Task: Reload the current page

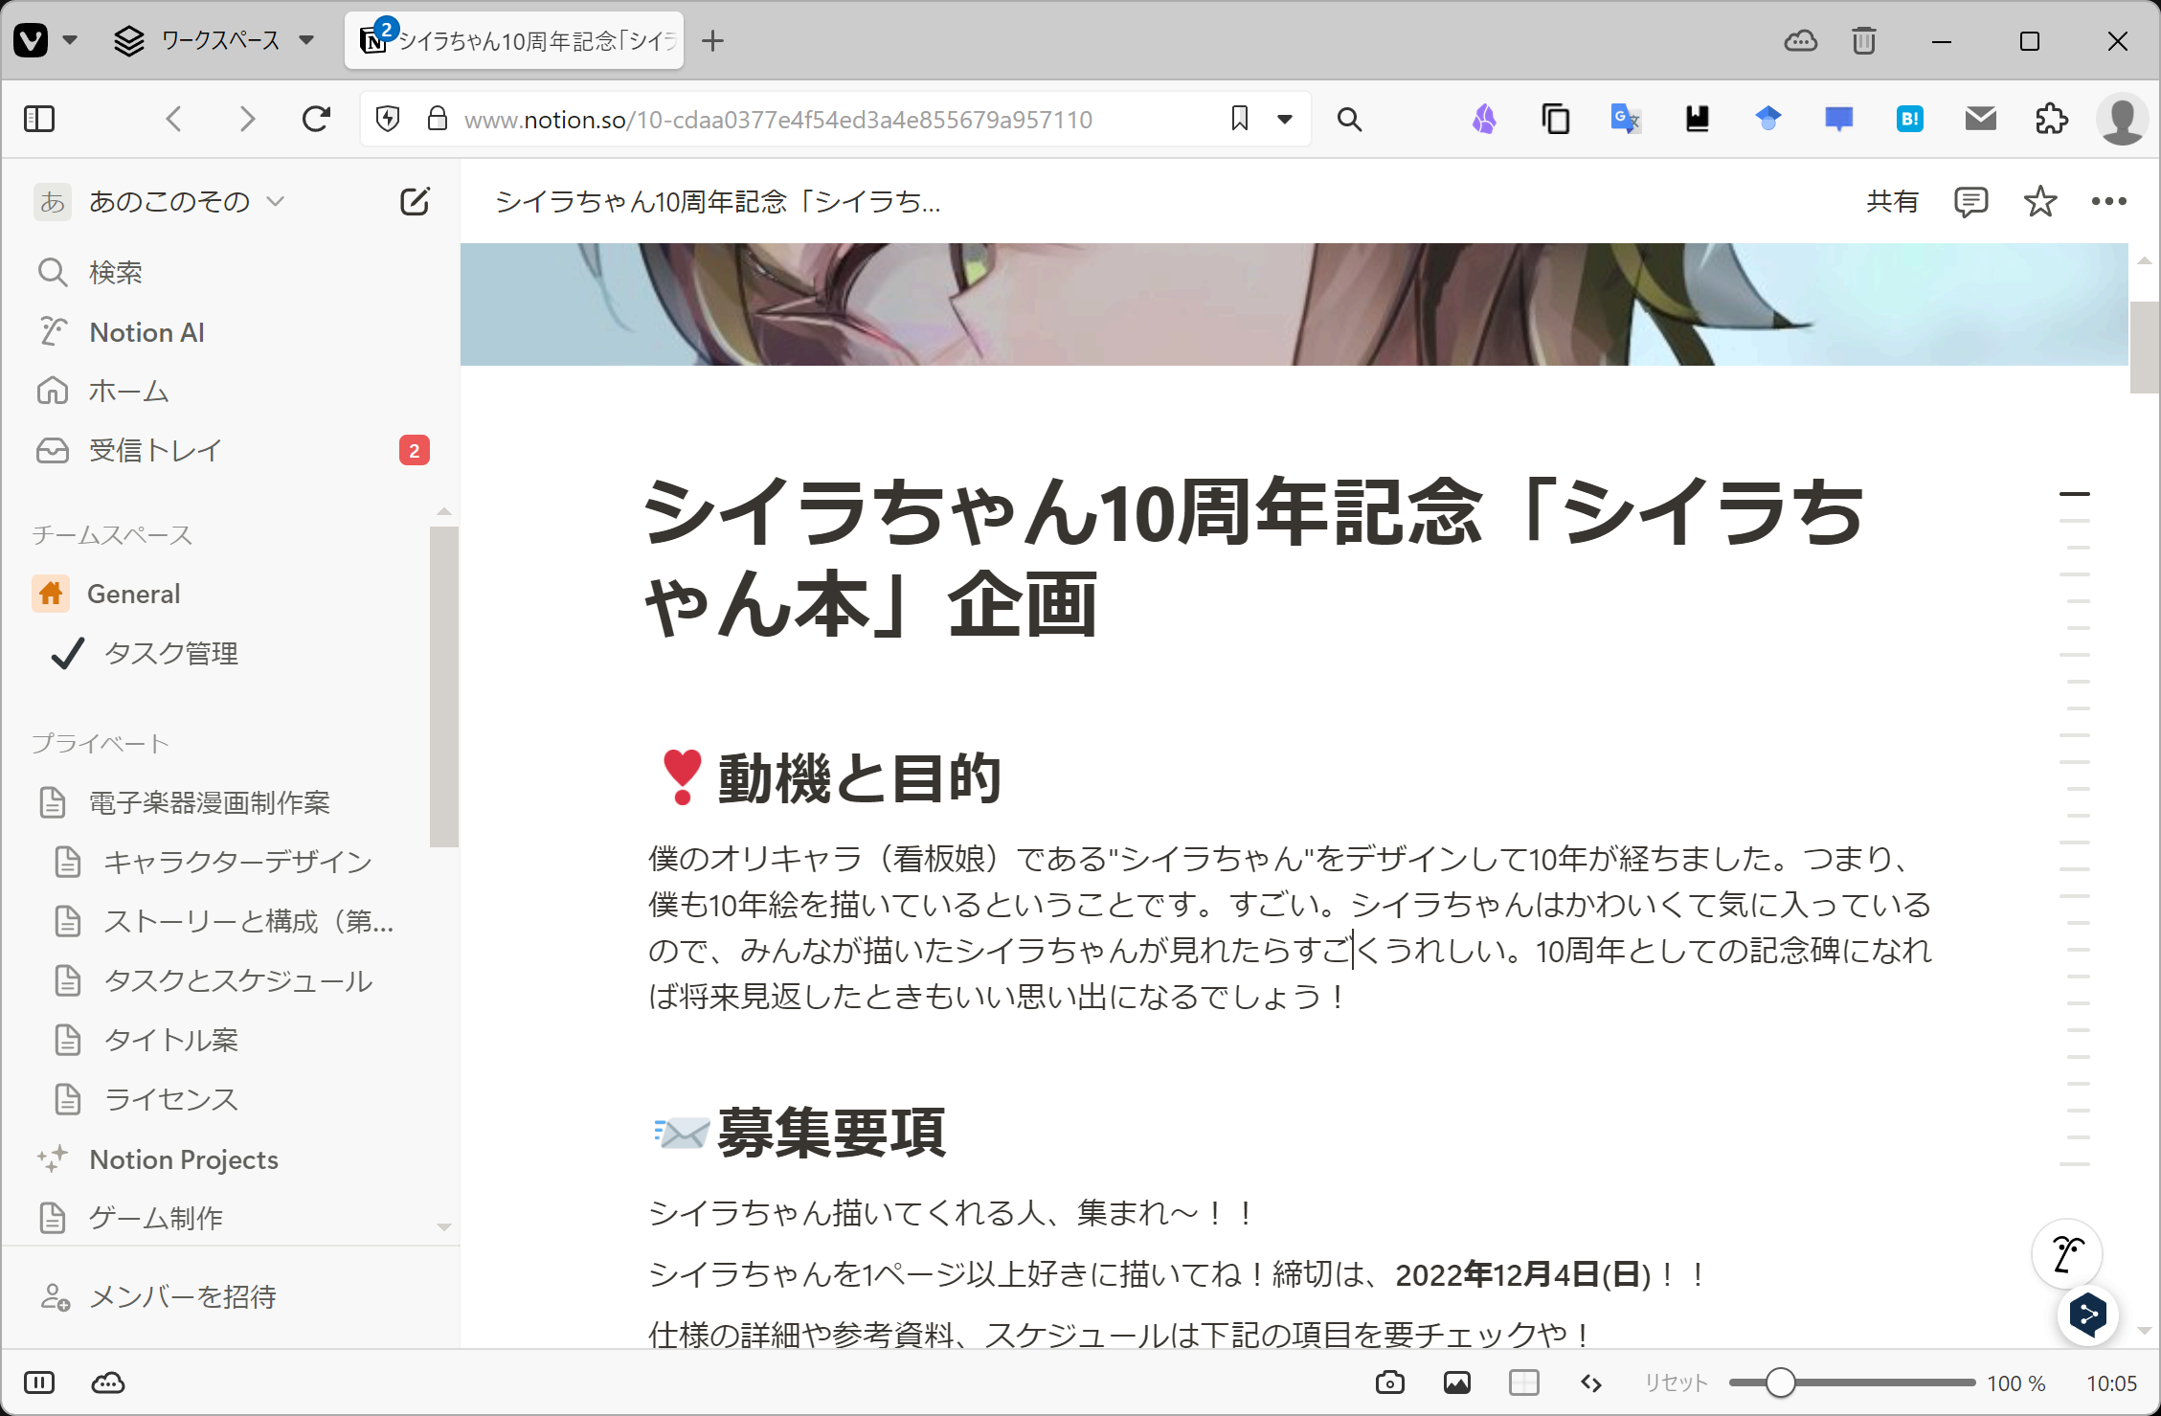Action: point(316,119)
